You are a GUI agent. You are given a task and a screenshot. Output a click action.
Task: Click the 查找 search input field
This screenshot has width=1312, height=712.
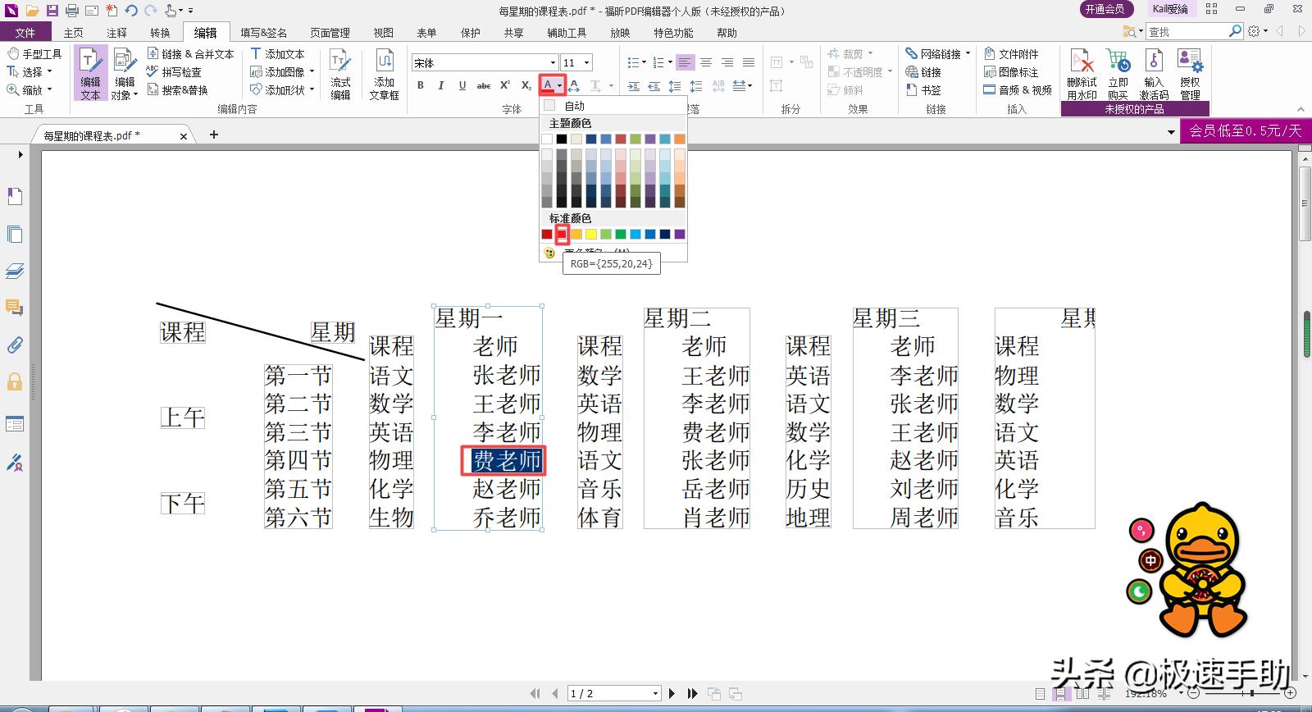(x=1187, y=32)
